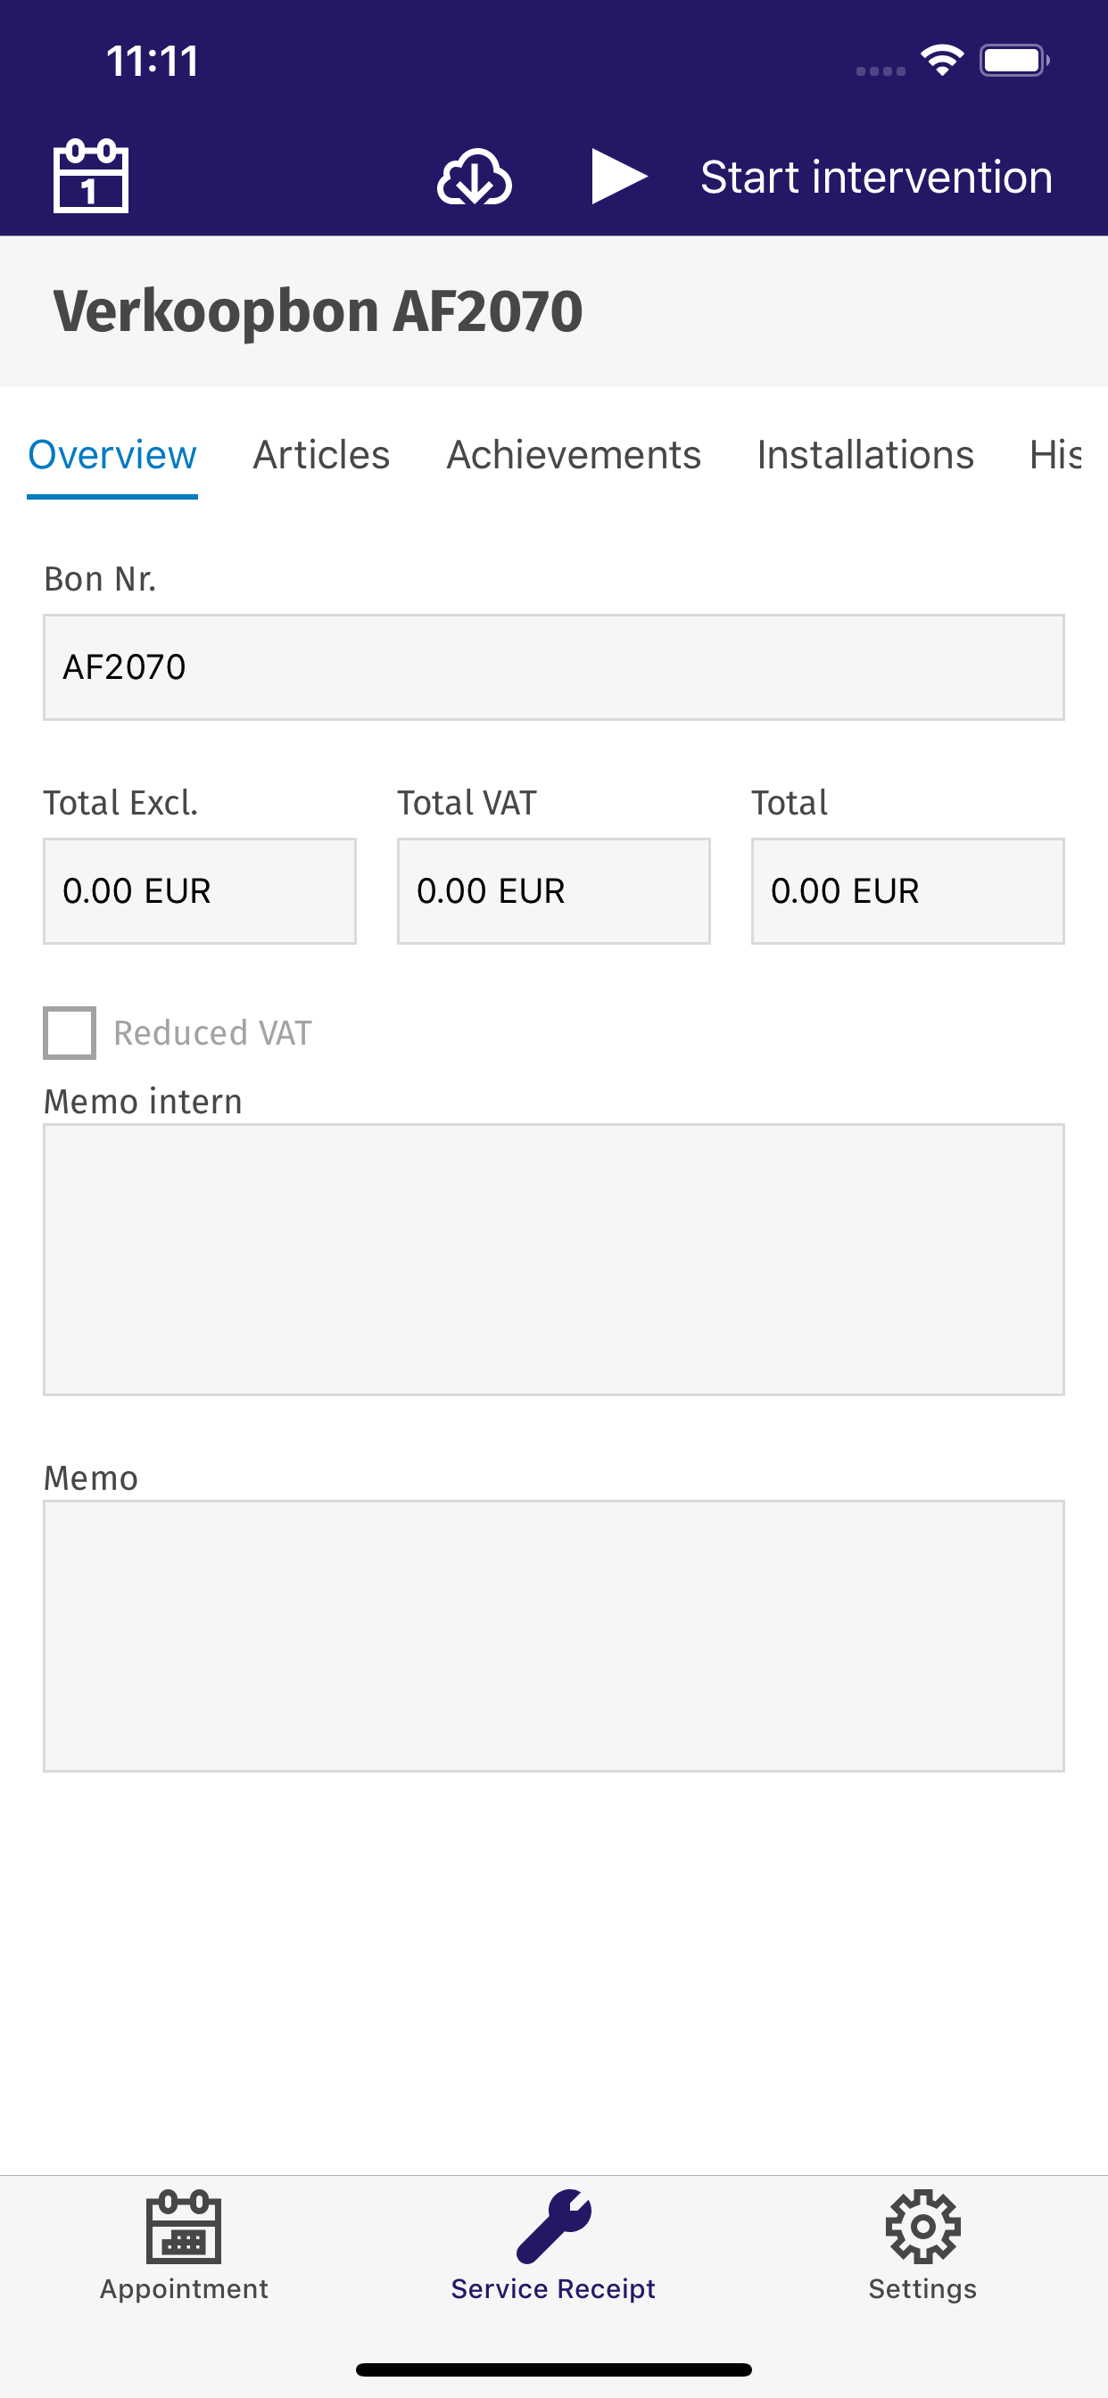The width and height of the screenshot is (1108, 2398).
Task: Tap the Start intervention button
Action: [x=876, y=177]
